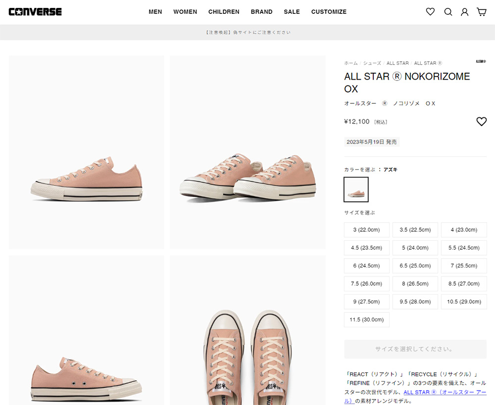Click the オールスター Ⓡ ノコリゾメ OX subtitle
Viewport: 495px width, 405px height.
[x=390, y=103]
